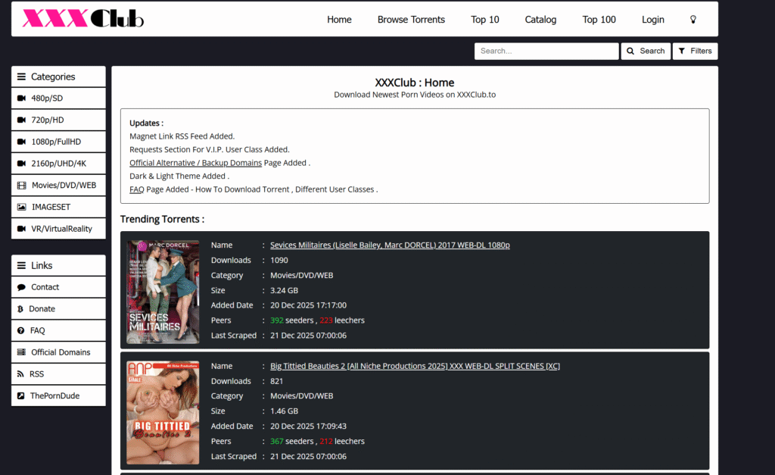Click the Login link in the header
Screen dimensions: 775x475
point(652,20)
